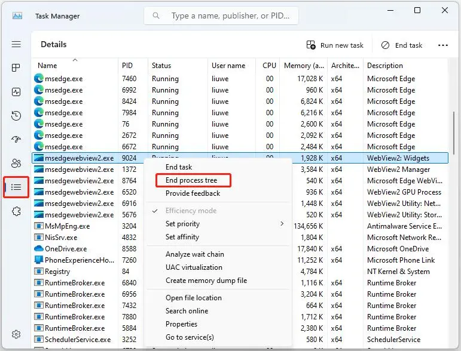Click the MsMpEng.exe process icon
The width and height of the screenshot is (461, 351).
[x=38, y=226]
